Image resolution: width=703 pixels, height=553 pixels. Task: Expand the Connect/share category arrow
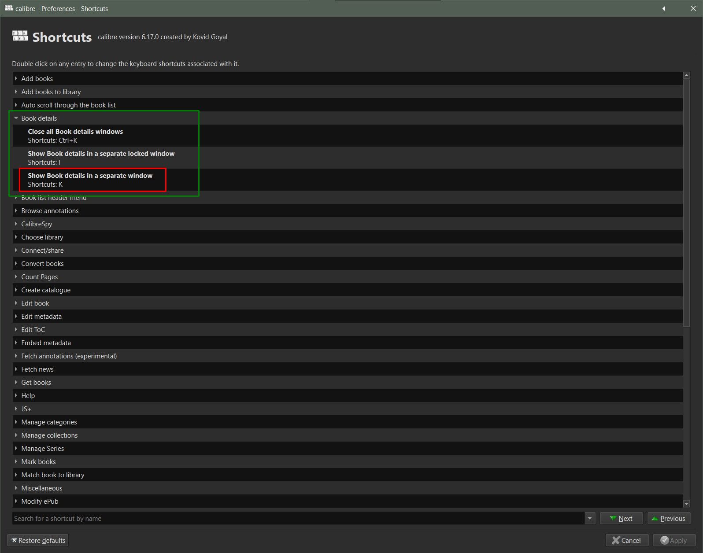(16, 250)
